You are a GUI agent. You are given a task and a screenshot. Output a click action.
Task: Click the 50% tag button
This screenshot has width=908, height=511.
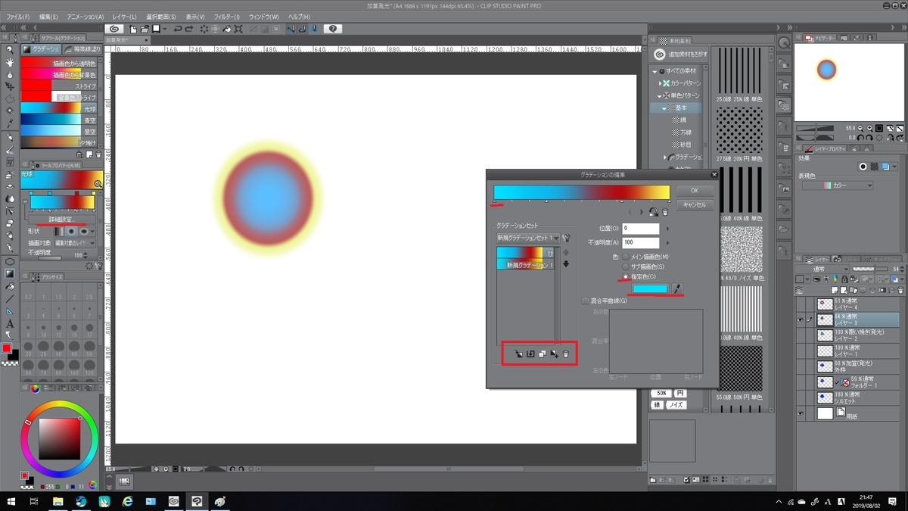tap(661, 394)
